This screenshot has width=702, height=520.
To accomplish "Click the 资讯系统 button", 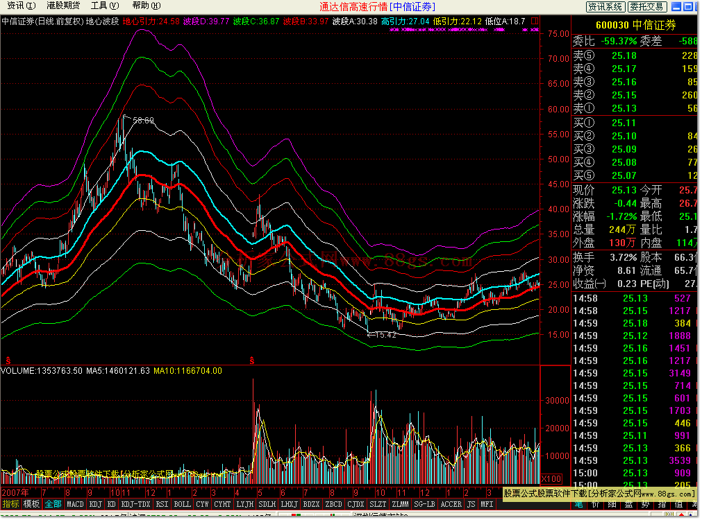I will 605,7.
